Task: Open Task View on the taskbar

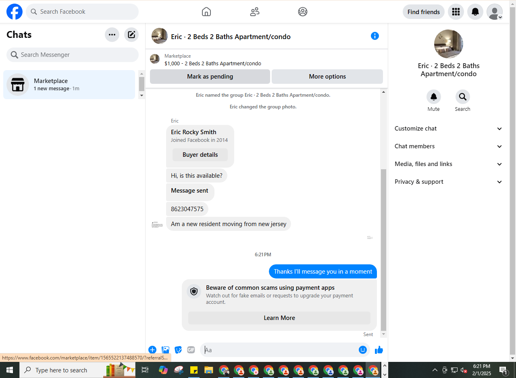Action: tap(145, 370)
